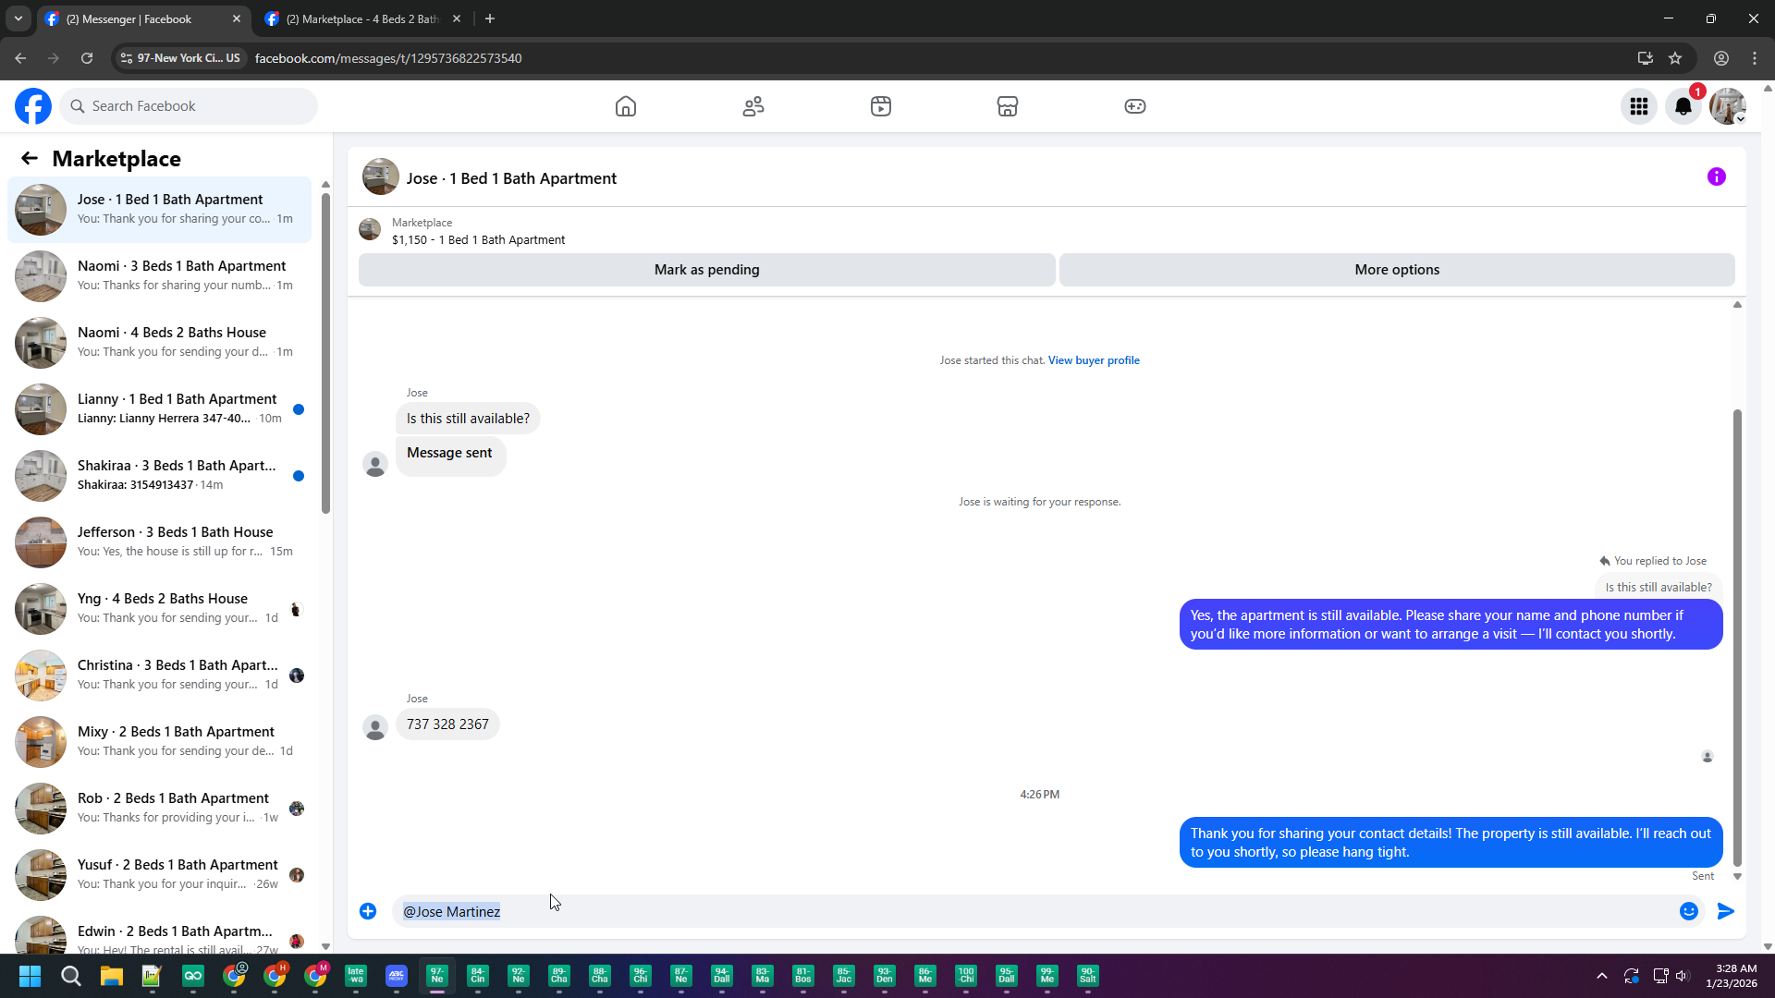Go to Facebook Home feed icon

click(x=626, y=106)
